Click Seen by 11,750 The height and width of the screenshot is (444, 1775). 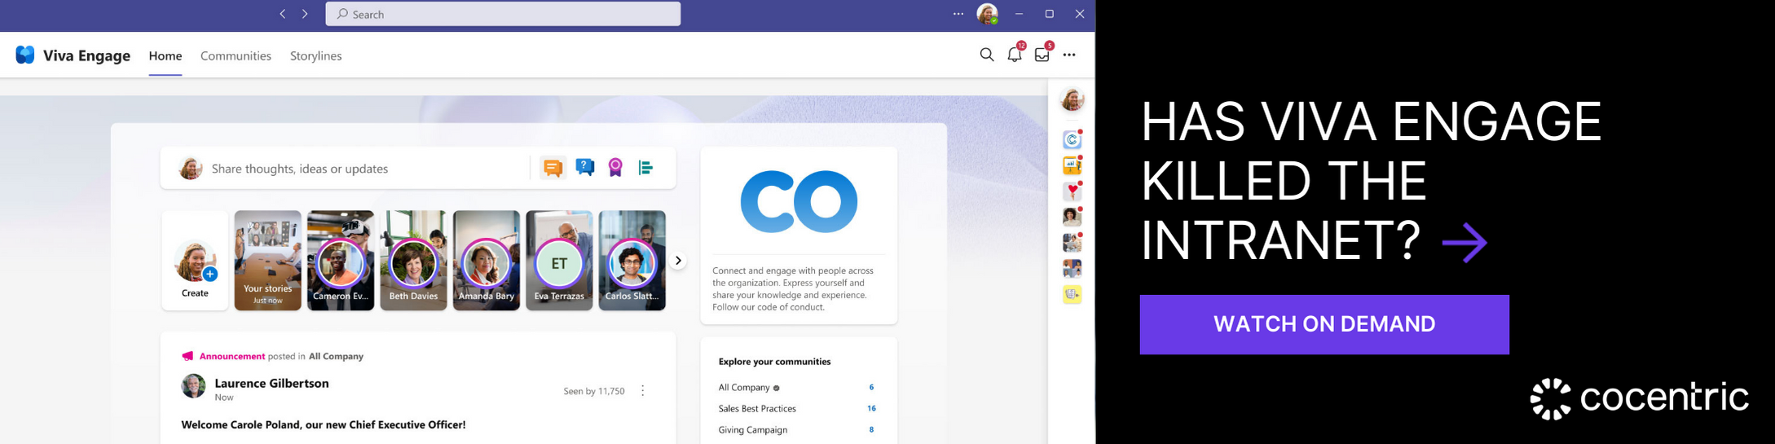[594, 391]
